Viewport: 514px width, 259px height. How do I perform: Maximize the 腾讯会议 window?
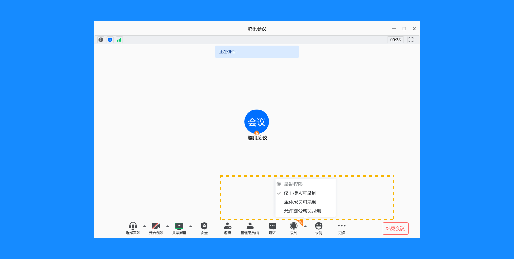pos(404,29)
